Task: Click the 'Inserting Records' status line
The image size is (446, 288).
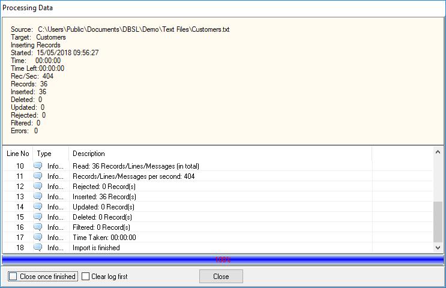Action: pyautogui.click(x=35, y=45)
